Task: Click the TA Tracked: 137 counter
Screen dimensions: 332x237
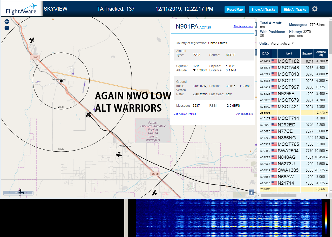Action: tap(116, 9)
